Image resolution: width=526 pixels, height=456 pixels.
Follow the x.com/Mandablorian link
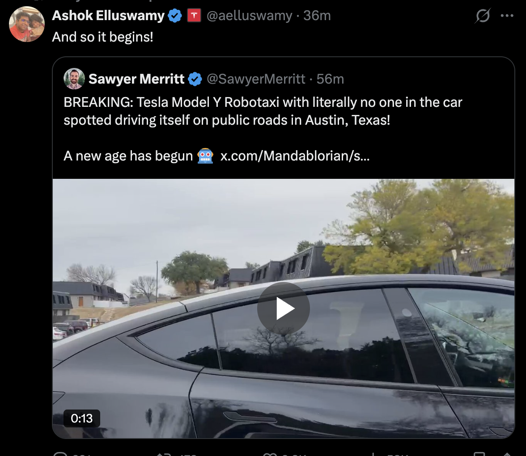coord(295,156)
